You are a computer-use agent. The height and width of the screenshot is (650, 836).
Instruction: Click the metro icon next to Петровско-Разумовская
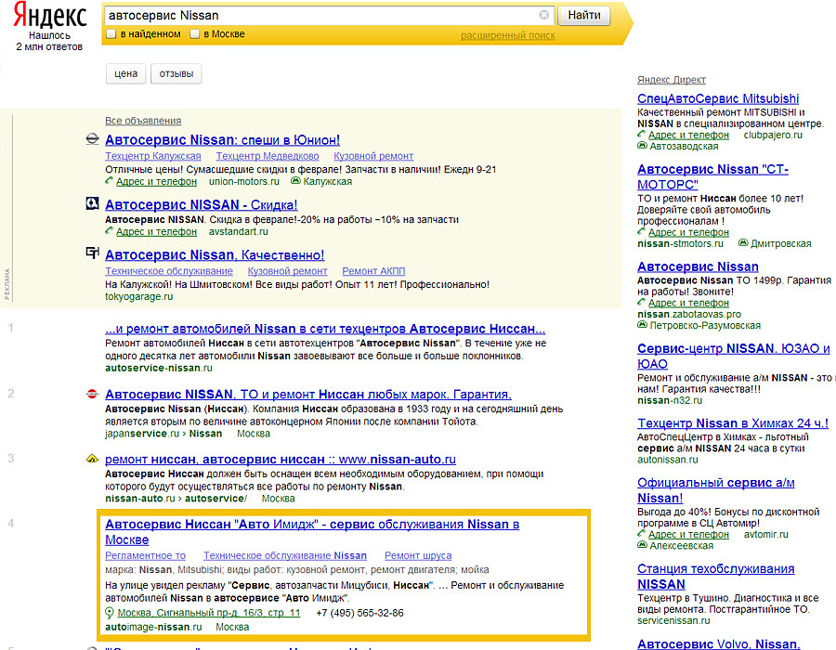pos(642,325)
